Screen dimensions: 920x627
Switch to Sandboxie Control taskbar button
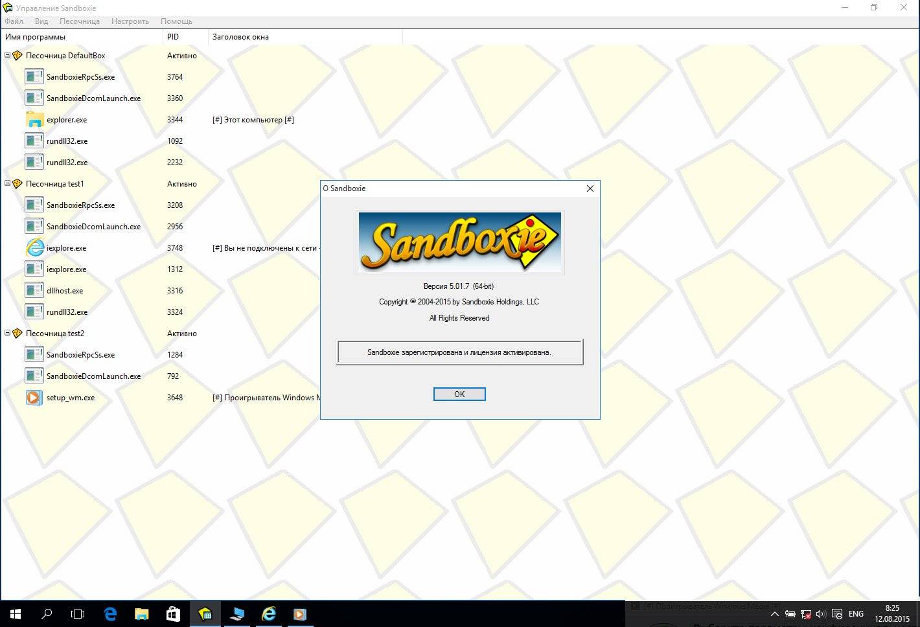click(205, 613)
